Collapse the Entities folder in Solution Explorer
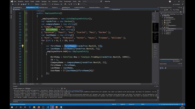 pyautogui.click(x=162, y=24)
